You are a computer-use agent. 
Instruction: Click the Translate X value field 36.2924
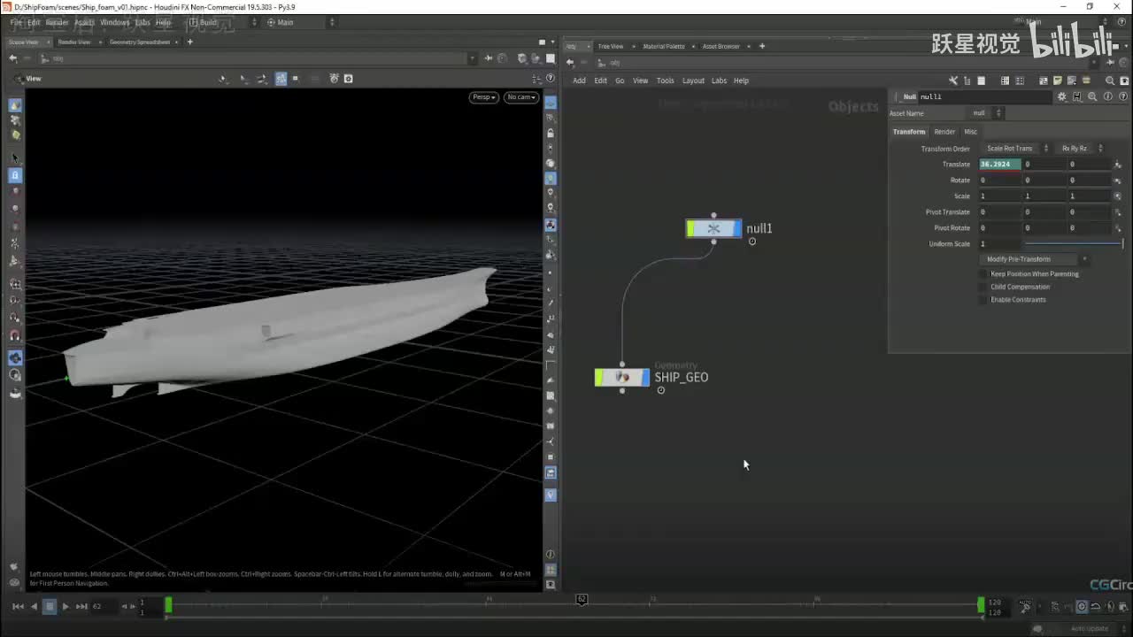coord(999,165)
